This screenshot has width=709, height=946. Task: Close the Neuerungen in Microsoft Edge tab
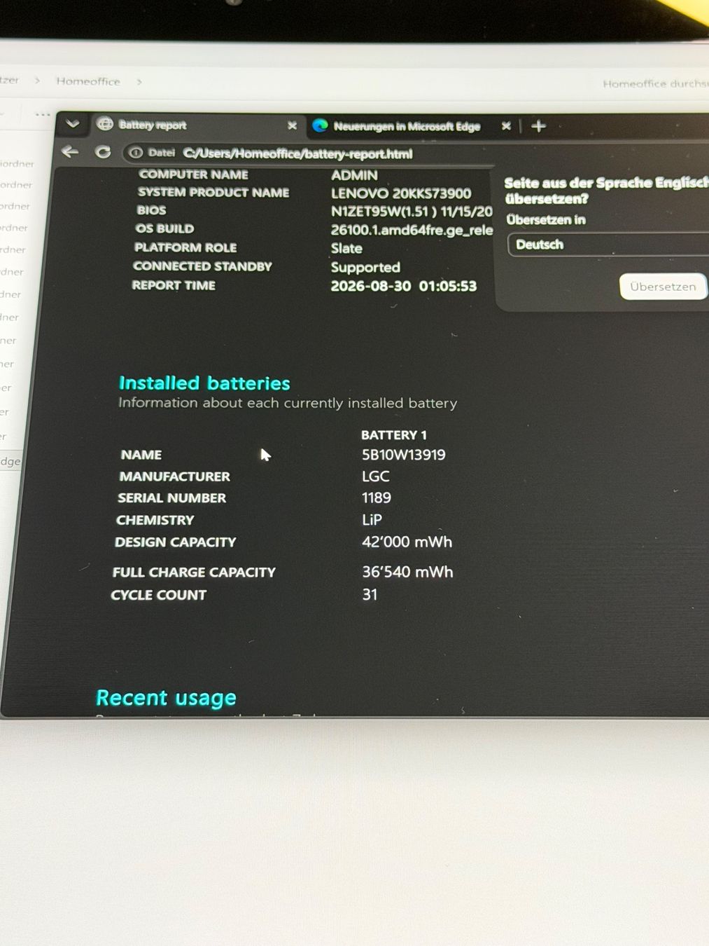click(506, 126)
